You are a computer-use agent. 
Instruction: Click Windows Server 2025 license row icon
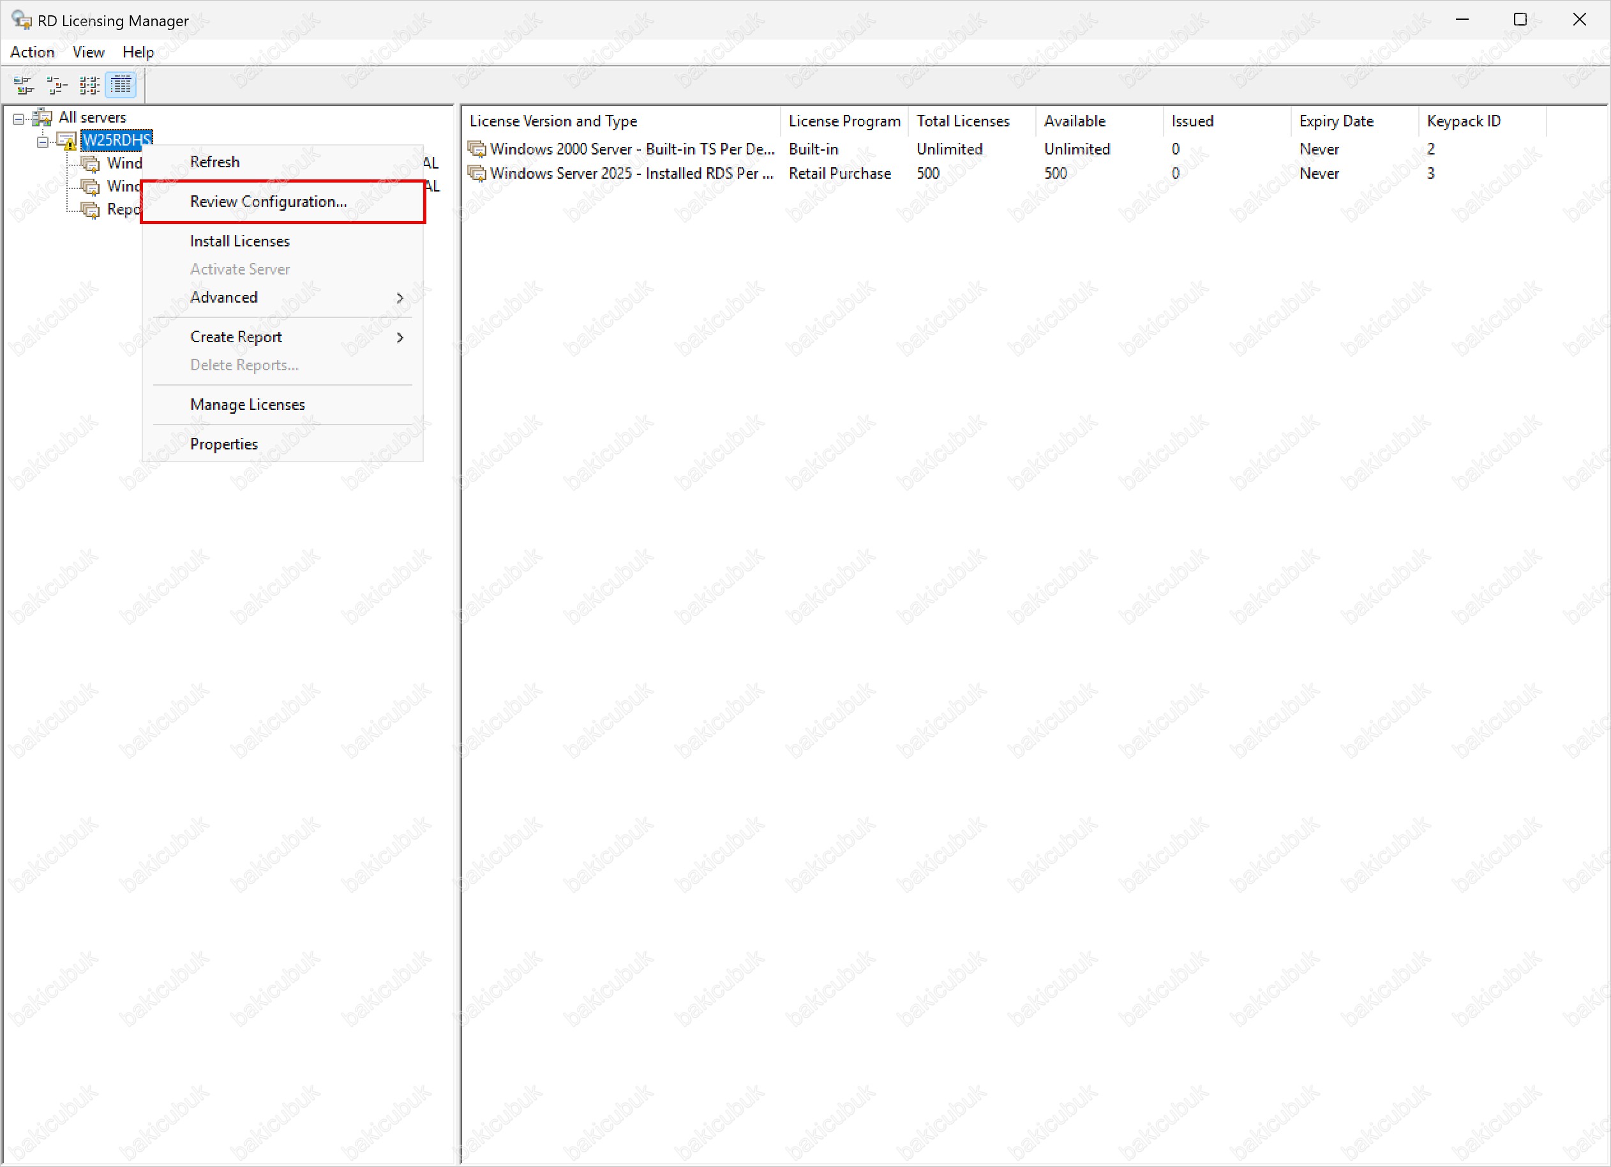click(477, 173)
